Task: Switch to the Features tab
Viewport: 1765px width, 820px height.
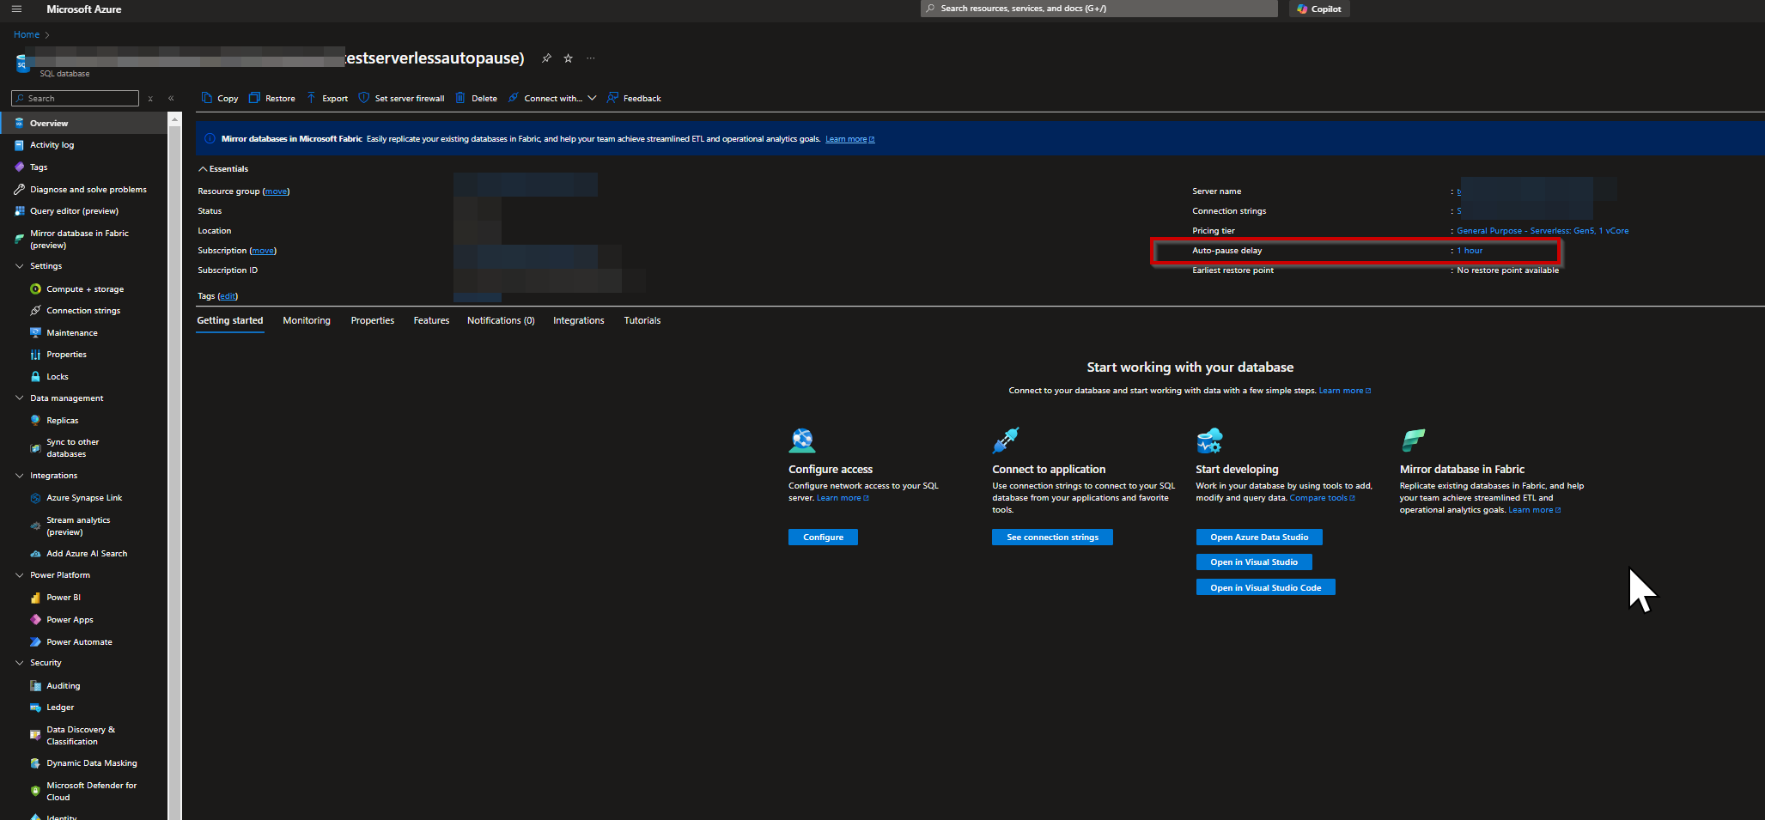Action: 431,321
